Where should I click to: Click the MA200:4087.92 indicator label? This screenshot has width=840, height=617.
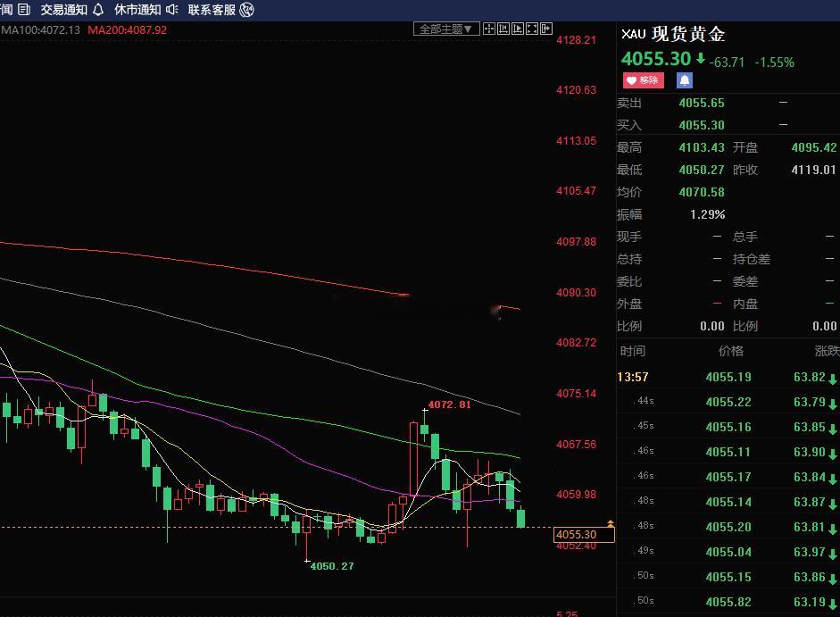tap(128, 30)
